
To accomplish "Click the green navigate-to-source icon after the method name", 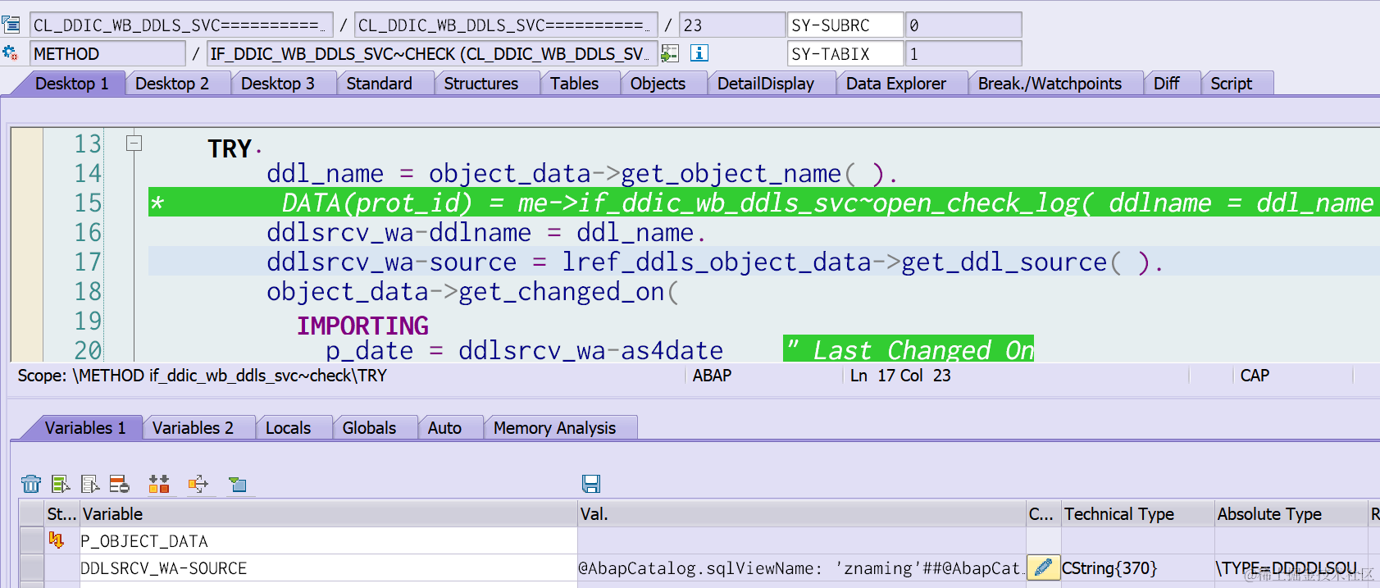I will point(670,53).
